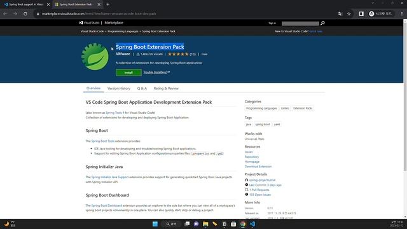Open the browser tab search chevron

click(373, 3)
